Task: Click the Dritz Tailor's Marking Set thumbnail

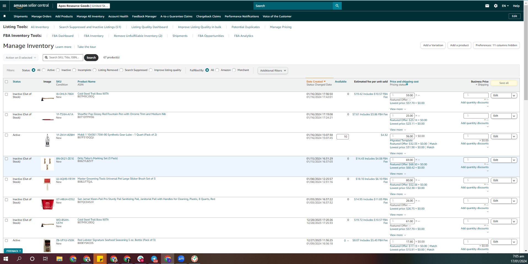Action: tap(47, 164)
